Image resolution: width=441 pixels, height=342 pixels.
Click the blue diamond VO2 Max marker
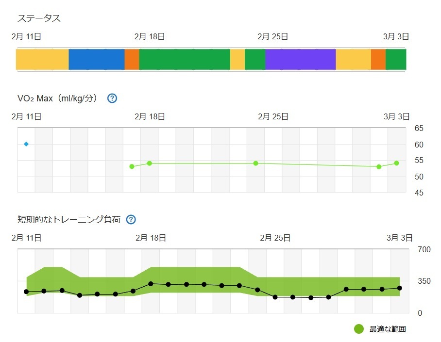coord(26,144)
